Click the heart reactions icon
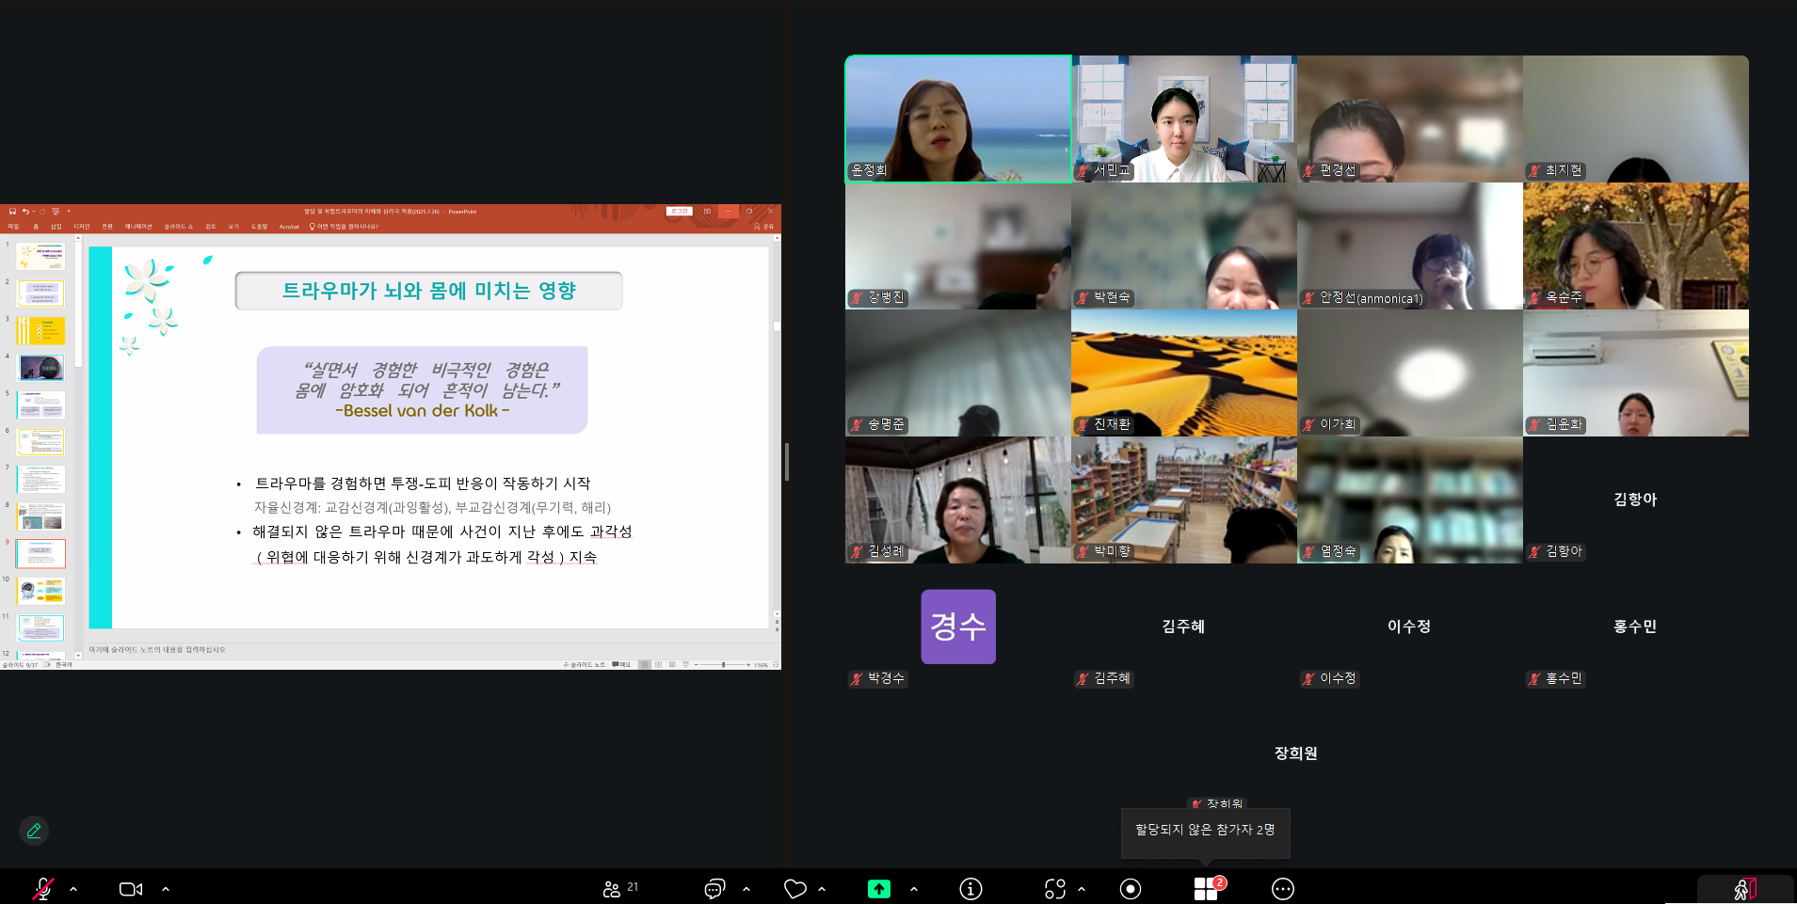 pos(794,888)
